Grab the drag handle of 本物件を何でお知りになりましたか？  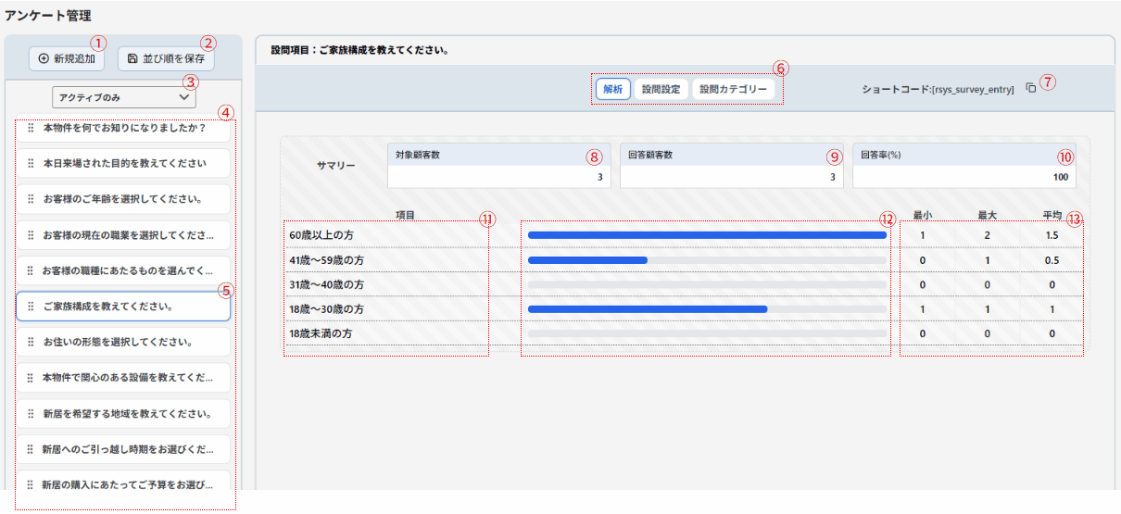(x=31, y=128)
